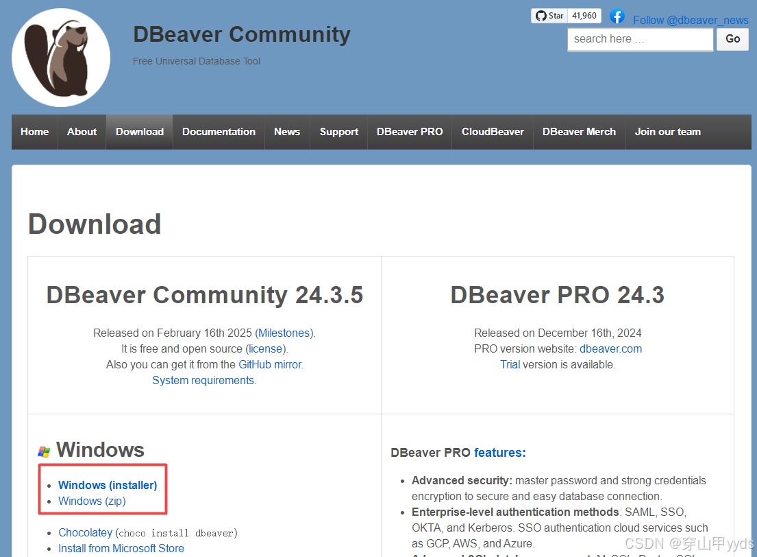Viewport: 757px width, 557px height.
Task: Open the DBeaver Merch menu item
Action: click(579, 132)
